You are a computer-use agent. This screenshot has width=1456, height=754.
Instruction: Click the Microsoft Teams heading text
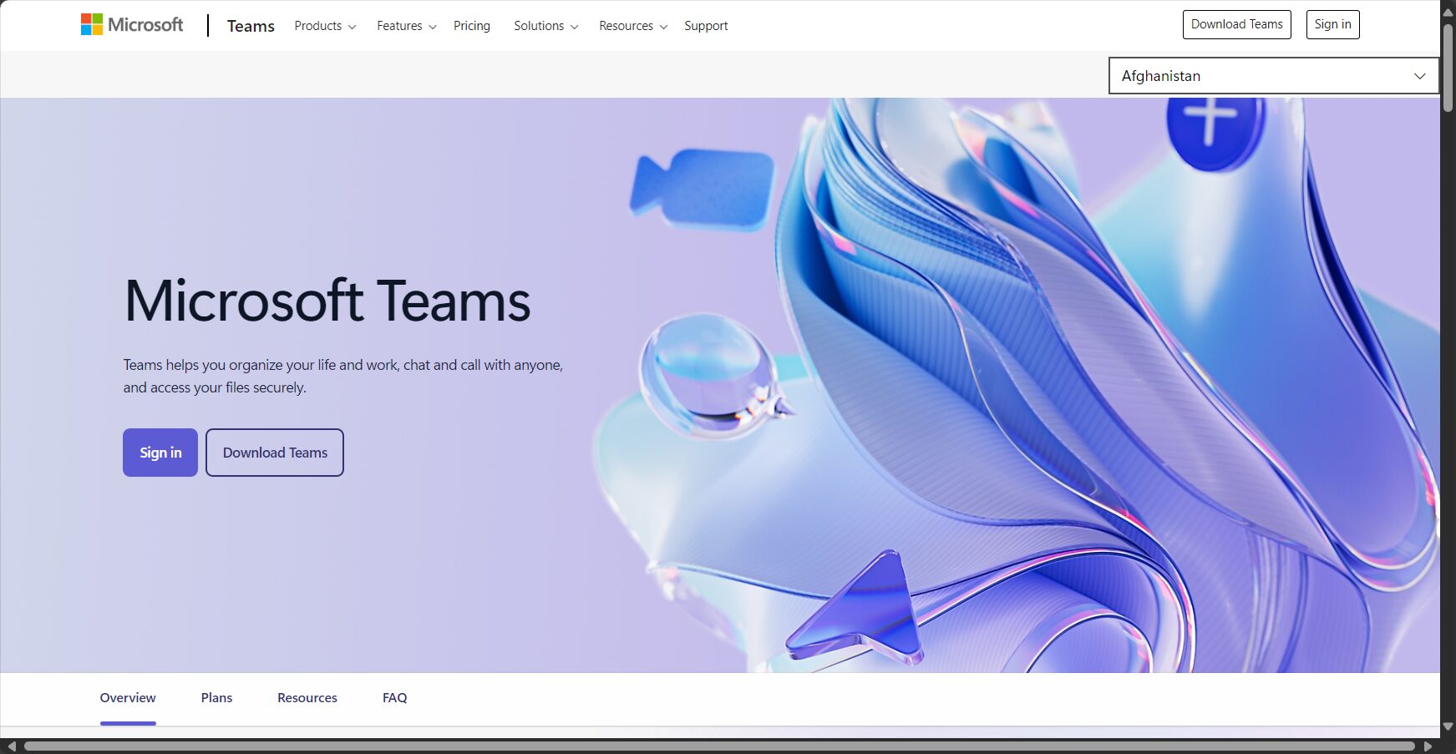327,301
